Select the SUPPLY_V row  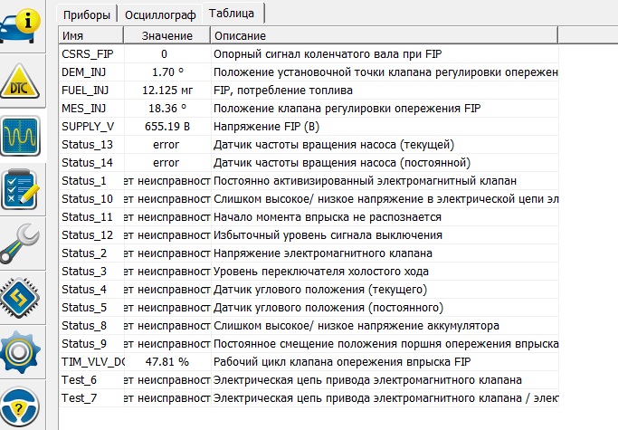(x=309, y=126)
